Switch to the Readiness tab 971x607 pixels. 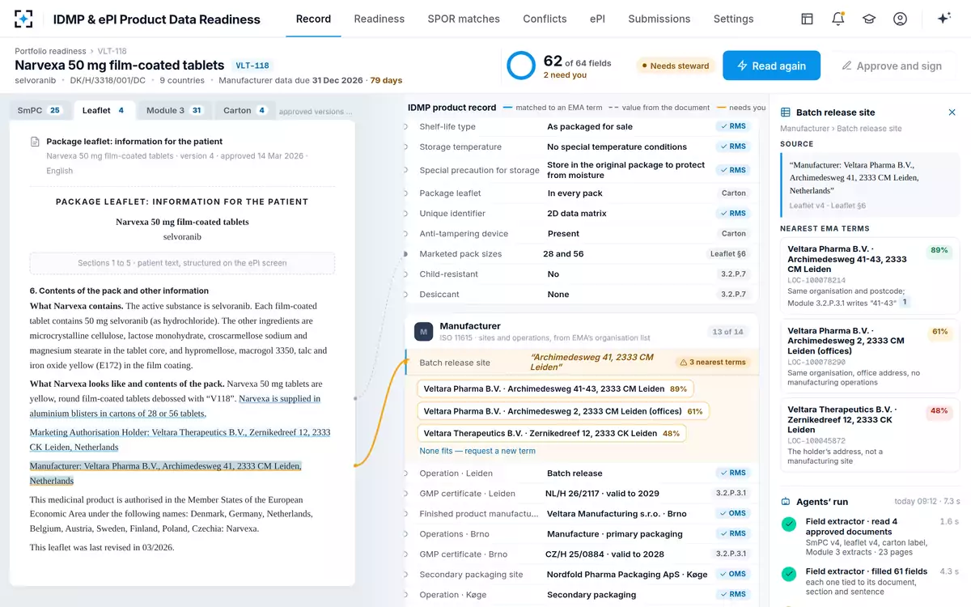tap(379, 19)
